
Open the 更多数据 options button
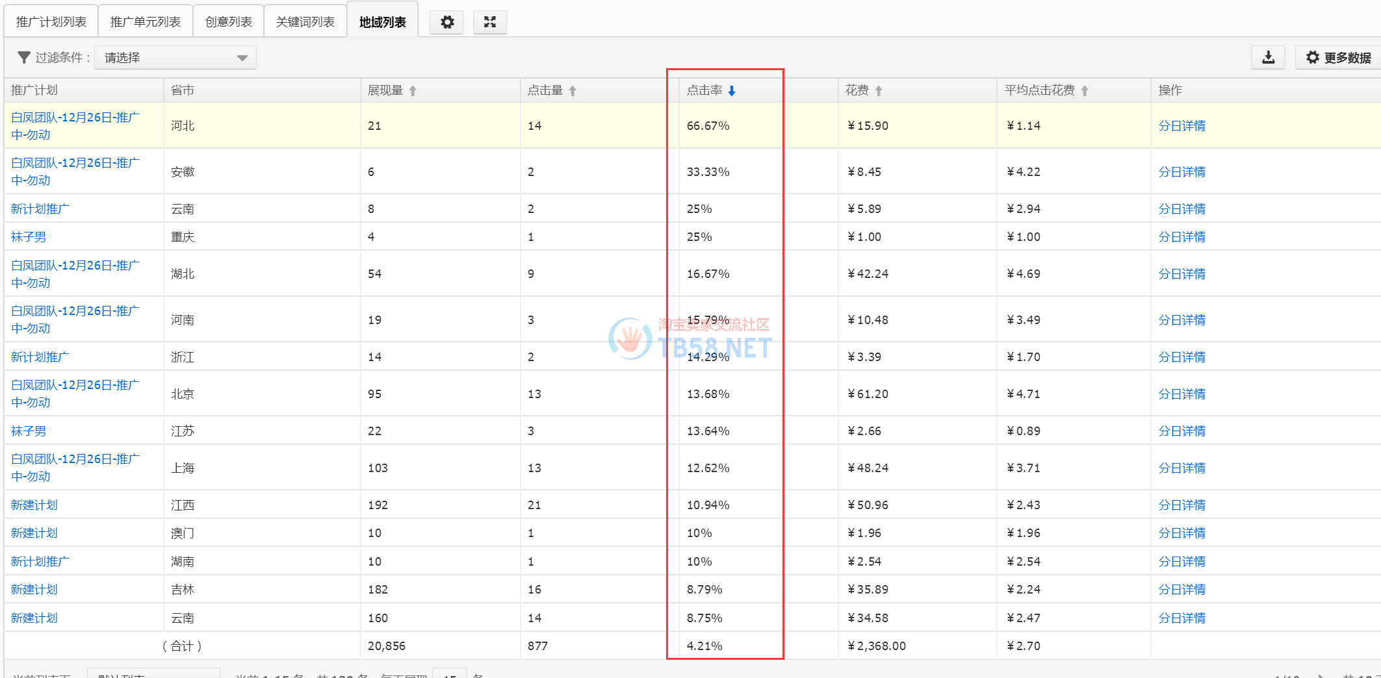point(1338,58)
